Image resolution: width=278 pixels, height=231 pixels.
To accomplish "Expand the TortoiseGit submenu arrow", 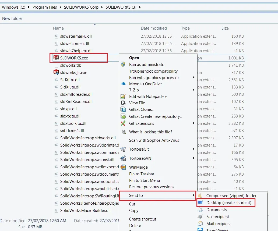I will point(193,149).
